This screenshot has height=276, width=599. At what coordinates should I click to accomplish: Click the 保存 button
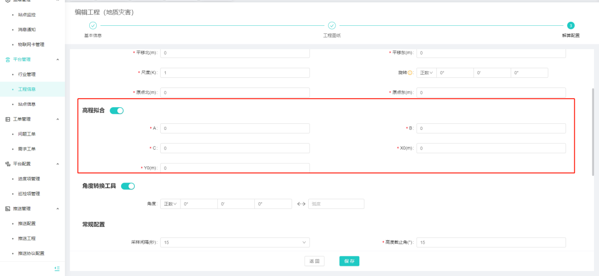(x=349, y=261)
